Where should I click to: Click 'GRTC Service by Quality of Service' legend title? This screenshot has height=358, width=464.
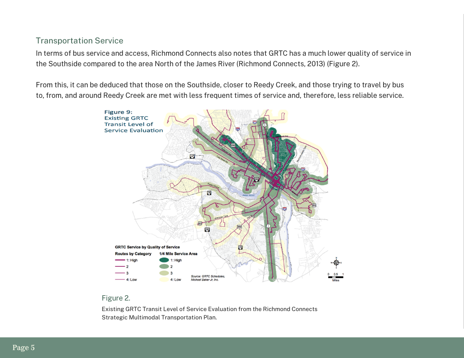pyautogui.click(x=147, y=247)
